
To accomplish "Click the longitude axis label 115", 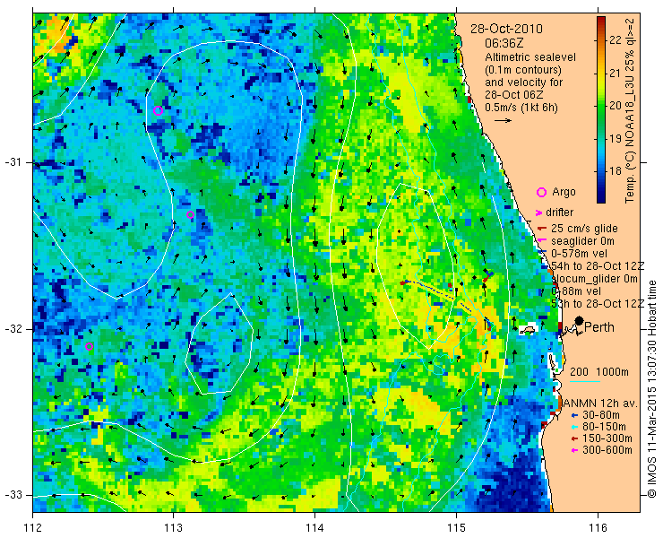I will point(456,528).
